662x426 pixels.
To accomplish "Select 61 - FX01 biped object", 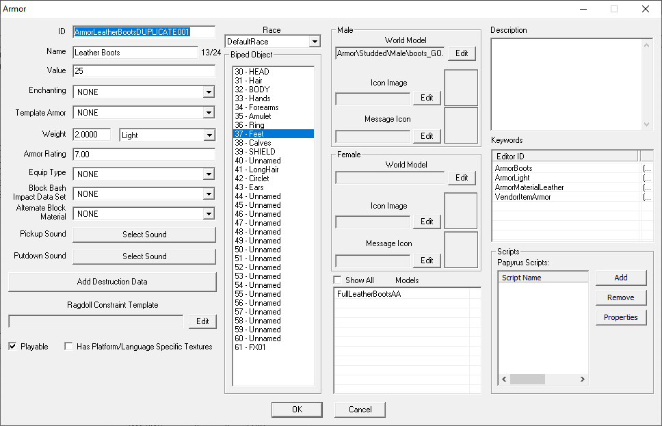I will (273, 347).
